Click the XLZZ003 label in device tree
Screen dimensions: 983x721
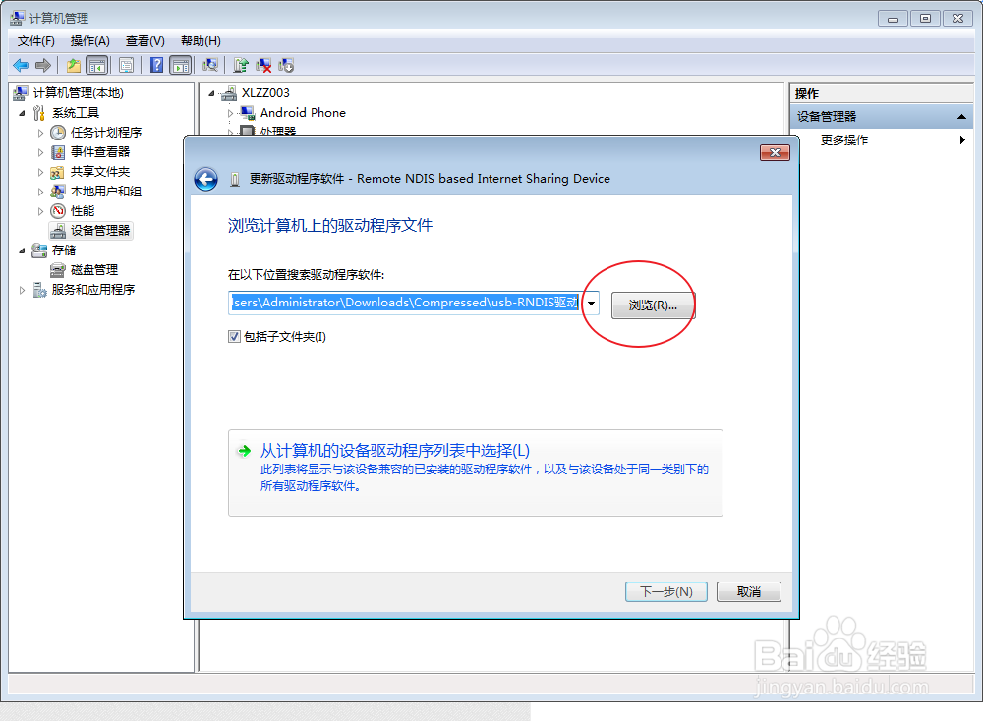[265, 93]
